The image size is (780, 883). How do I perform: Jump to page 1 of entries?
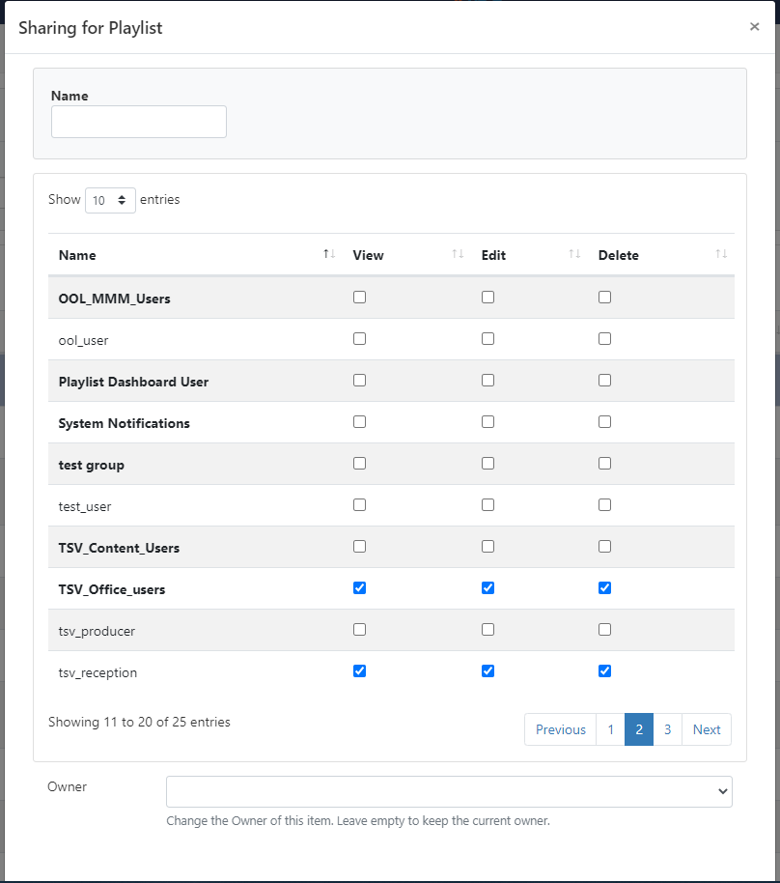(611, 729)
